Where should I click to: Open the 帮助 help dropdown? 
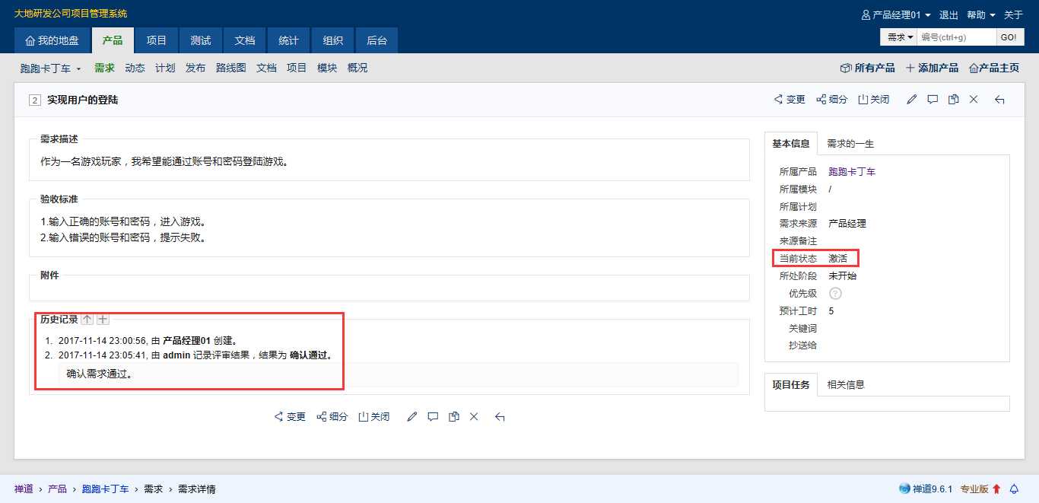(981, 15)
